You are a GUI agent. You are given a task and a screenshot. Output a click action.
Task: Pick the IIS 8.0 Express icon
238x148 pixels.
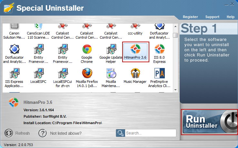click(159, 49)
